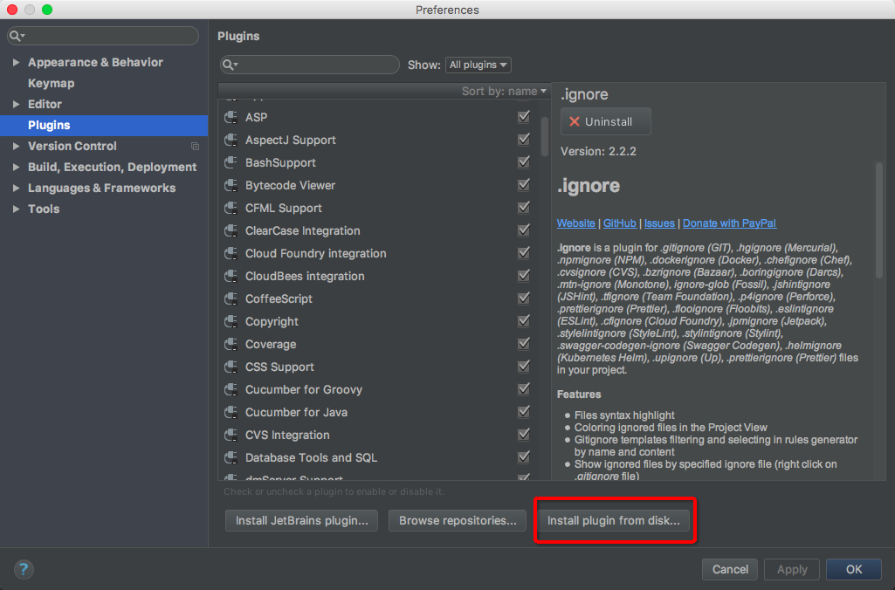
Task: Click the plugin description scrollbar
Action: click(879, 220)
